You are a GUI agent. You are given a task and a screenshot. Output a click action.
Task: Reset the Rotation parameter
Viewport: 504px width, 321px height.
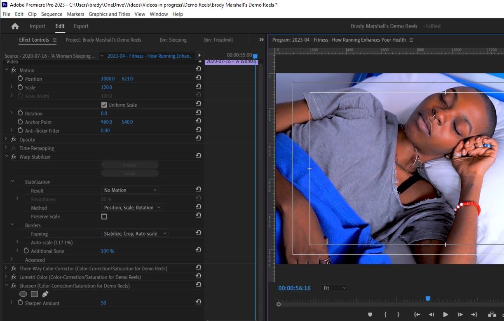(198, 112)
